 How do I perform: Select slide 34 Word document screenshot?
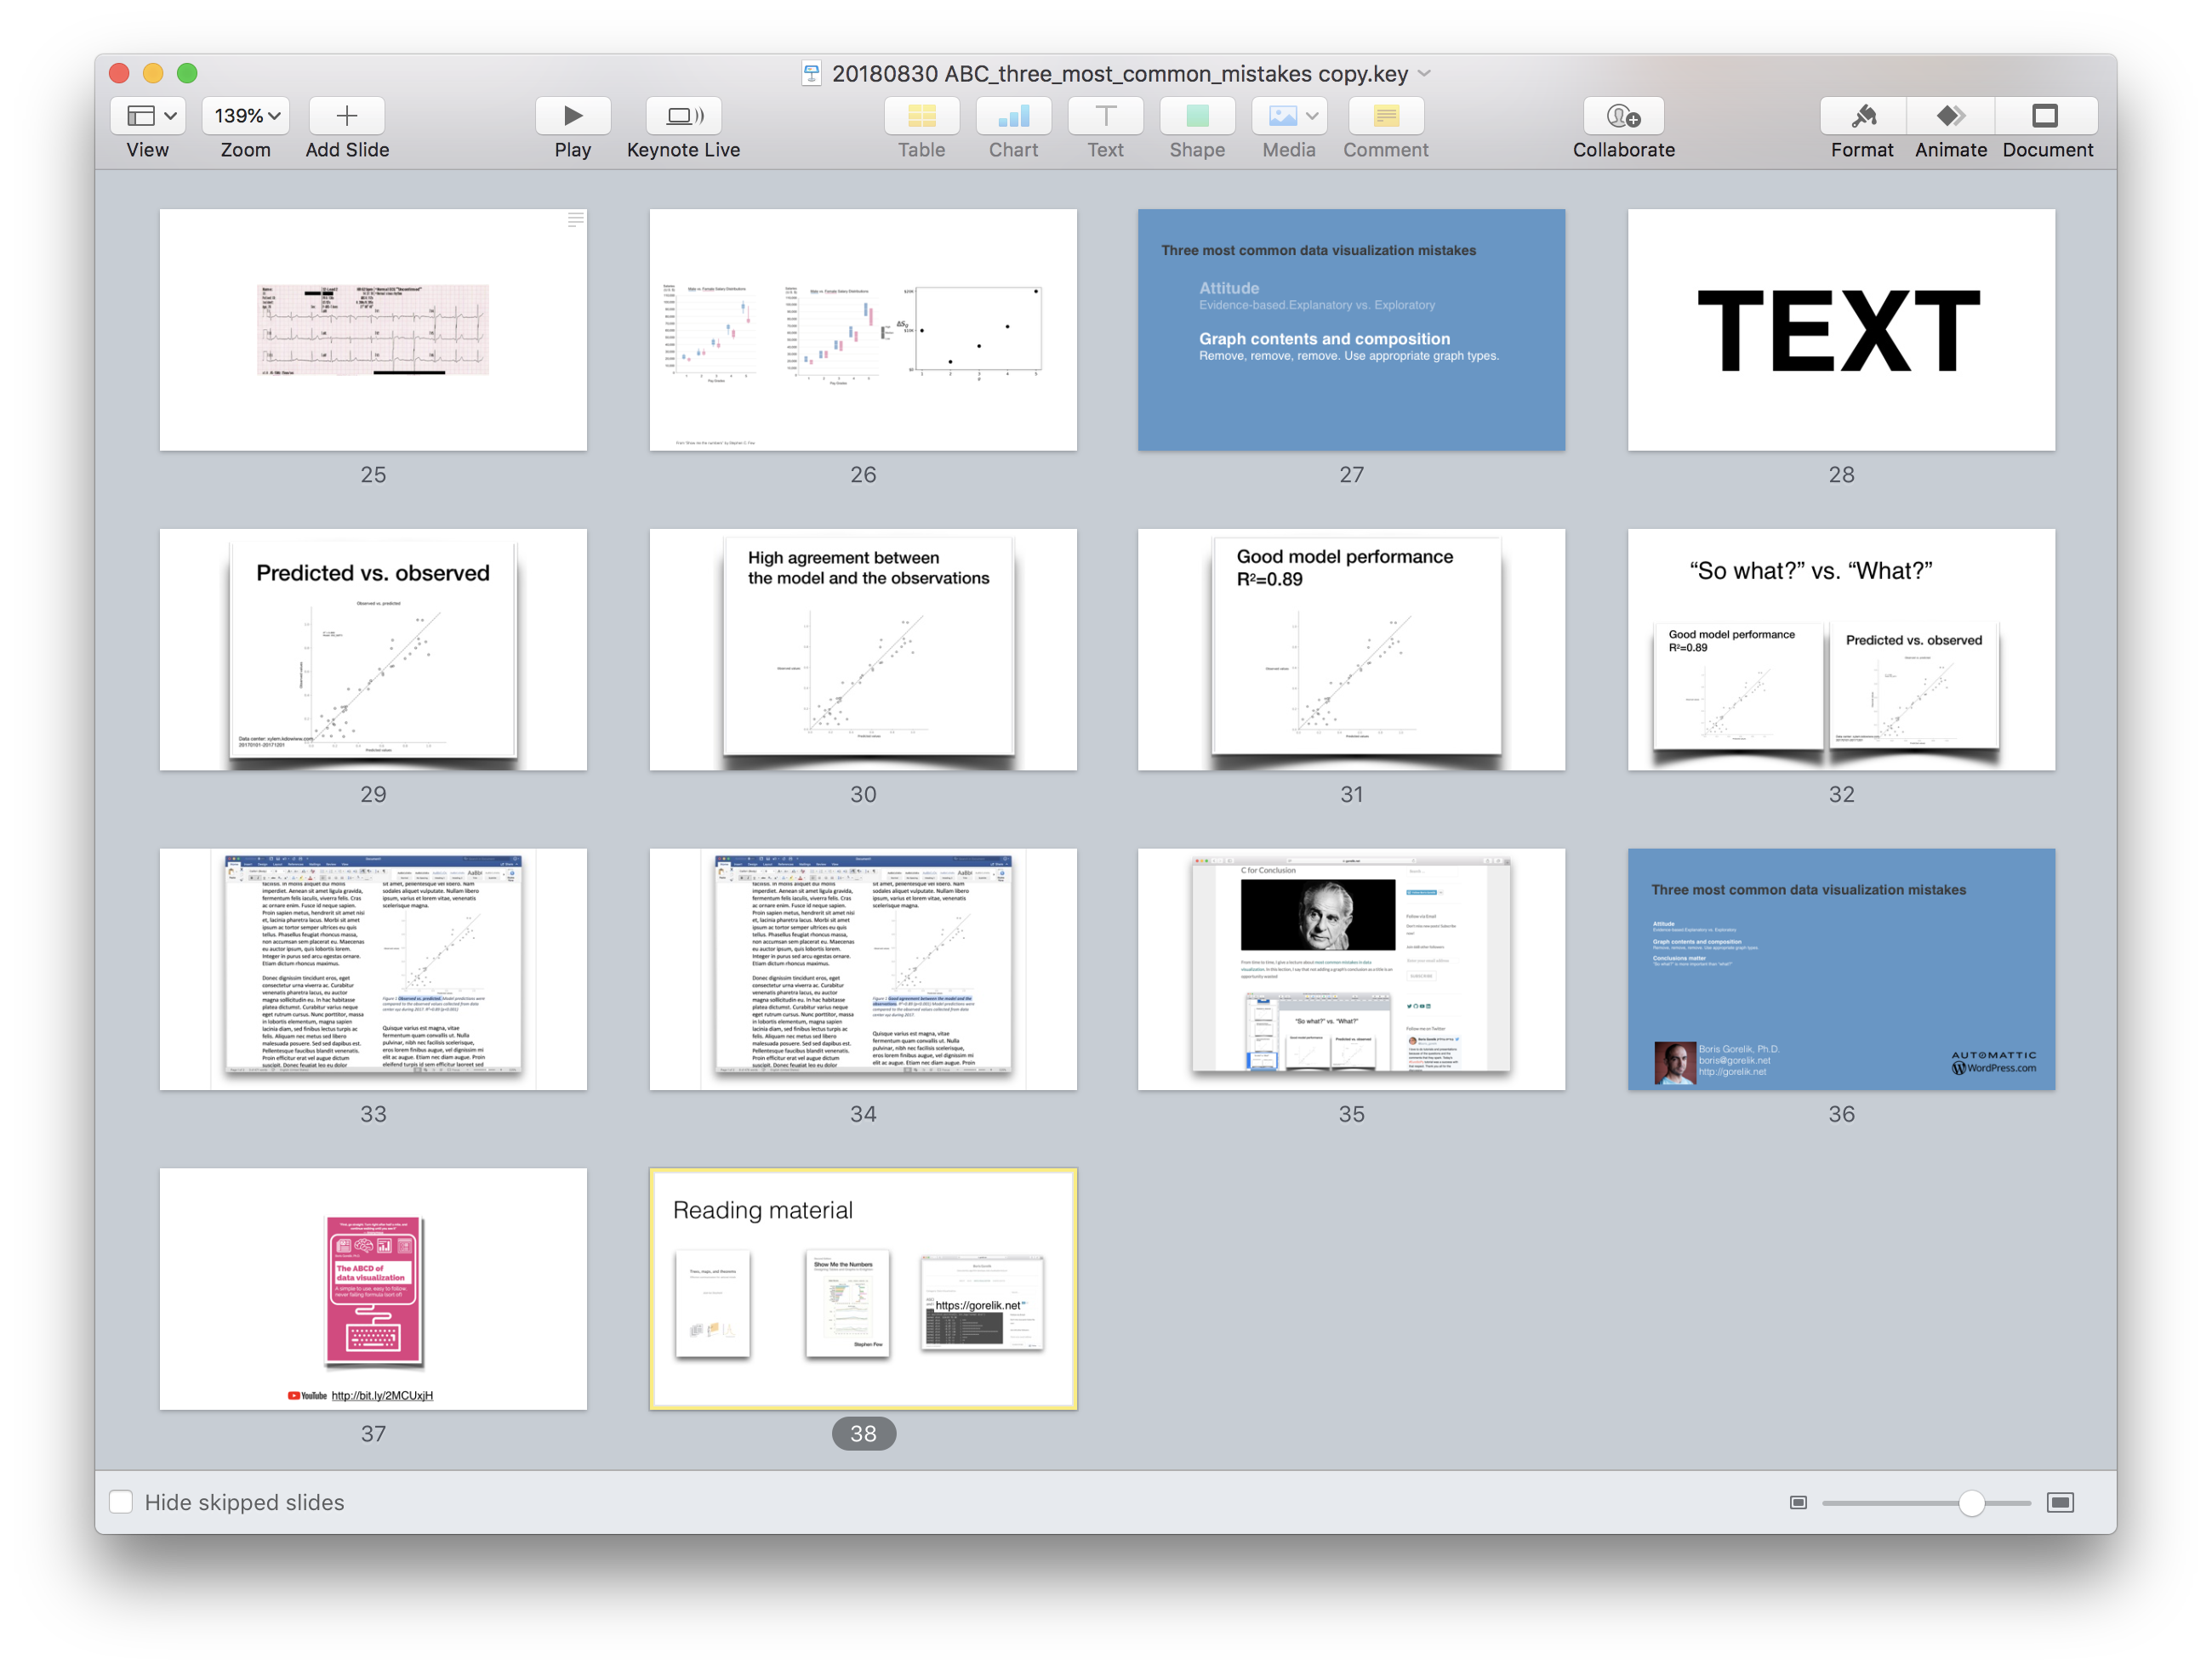click(863, 969)
